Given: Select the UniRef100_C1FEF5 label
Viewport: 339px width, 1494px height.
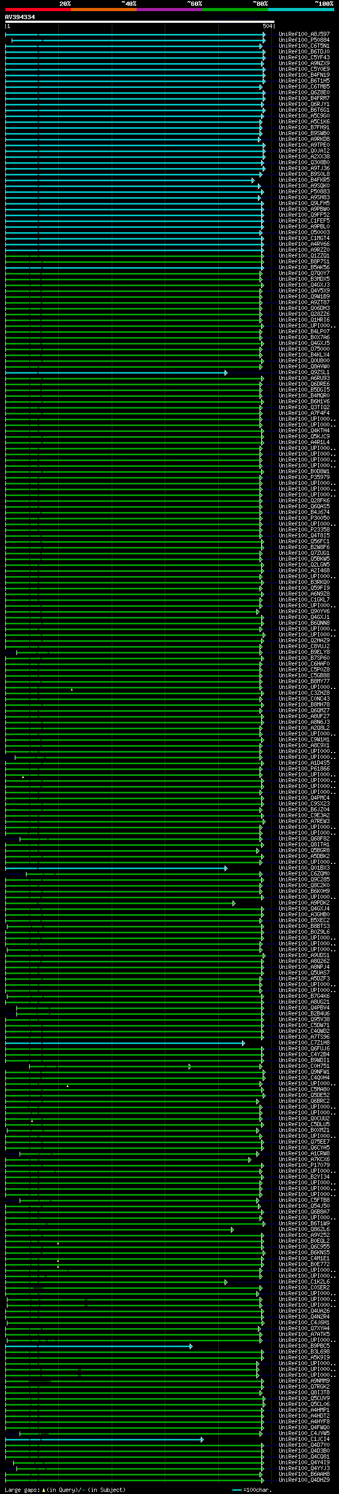Looking at the screenshot, I should 304,221.
